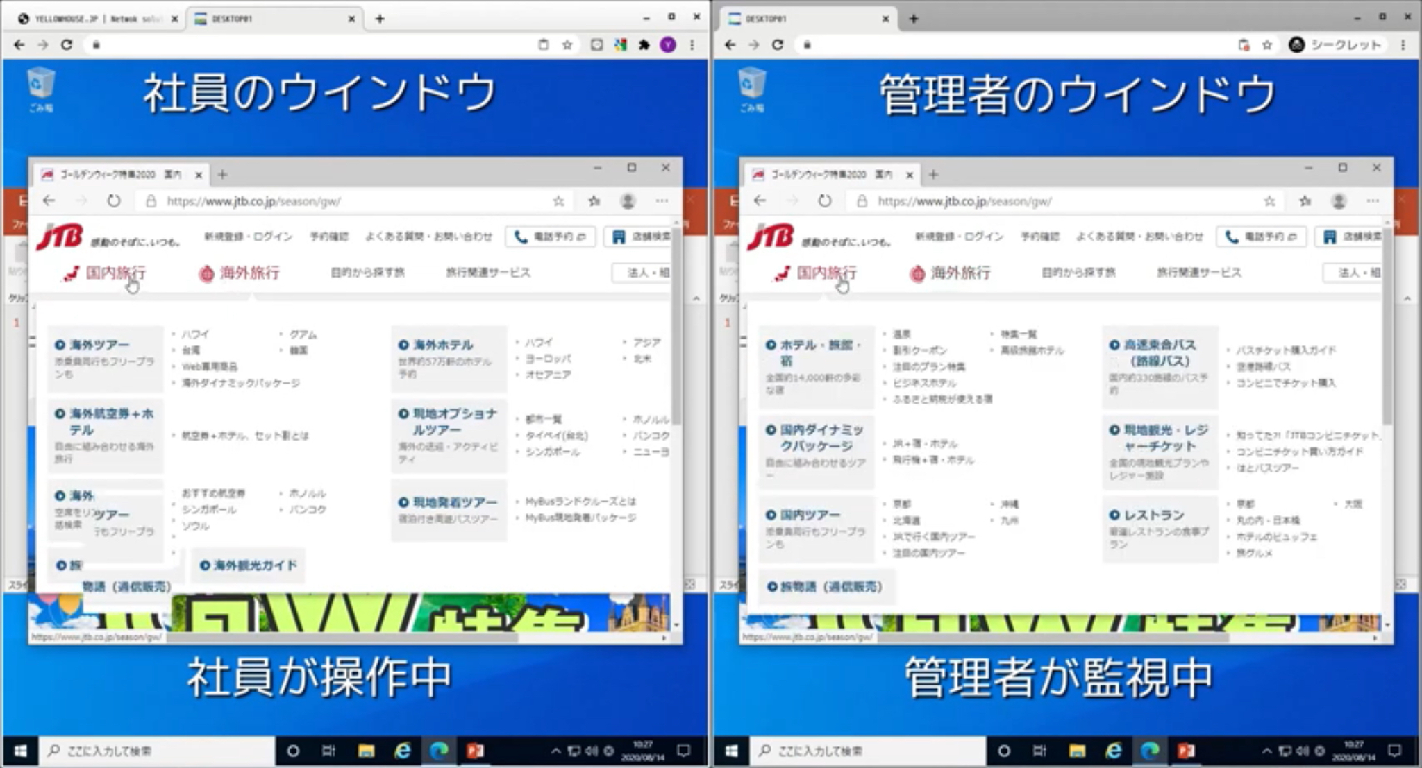Click Edge address bar in employee window

354,201
